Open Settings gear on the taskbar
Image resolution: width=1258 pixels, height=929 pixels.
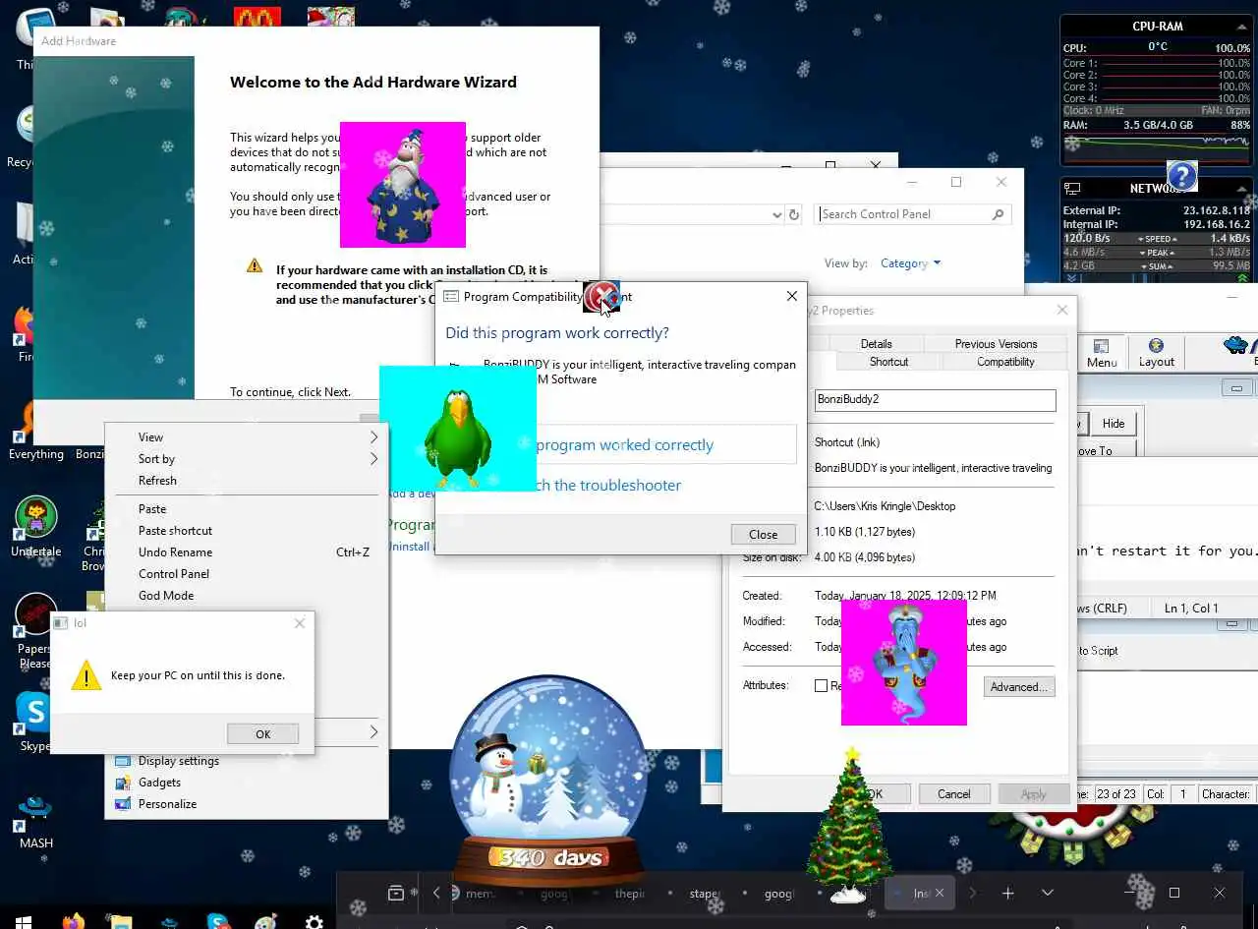click(314, 922)
